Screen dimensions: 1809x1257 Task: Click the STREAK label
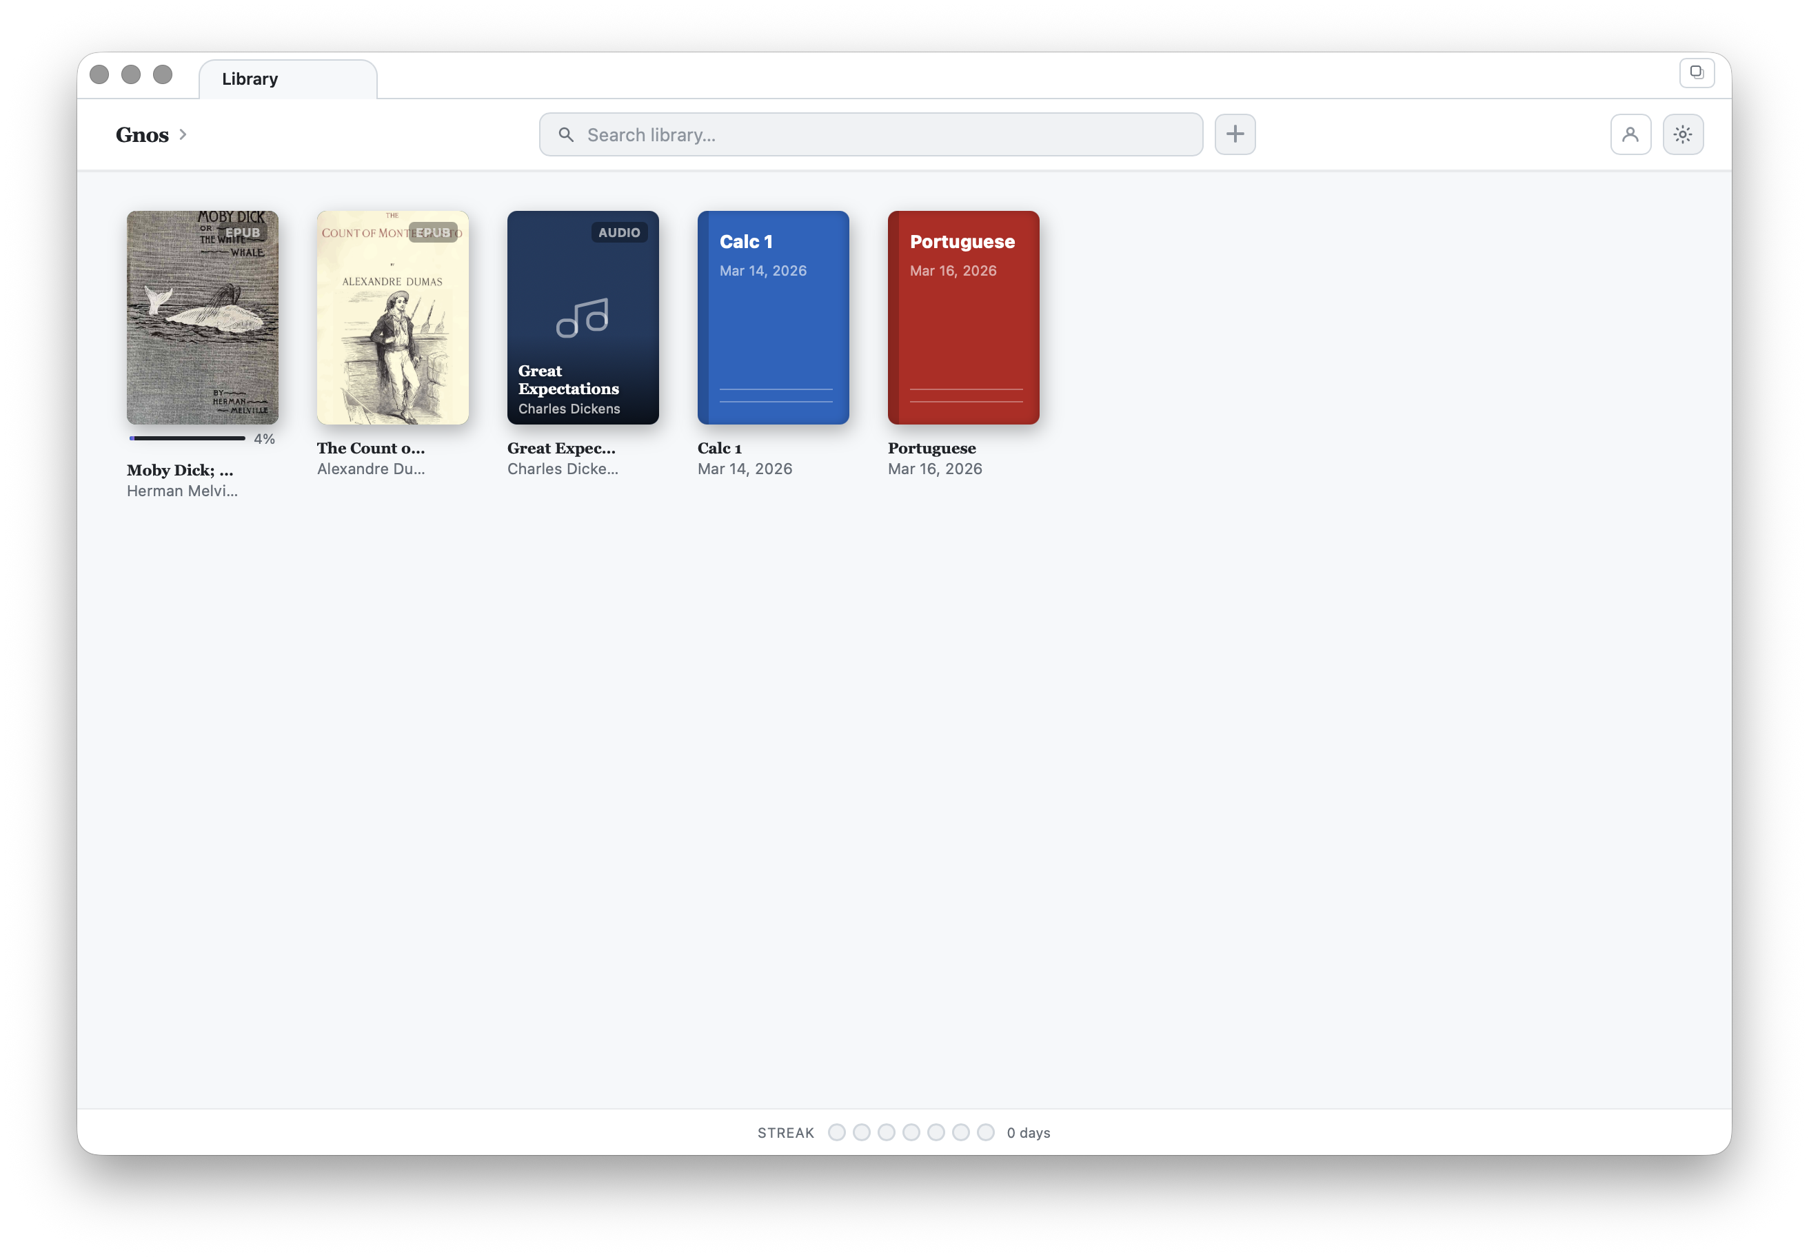[785, 1132]
